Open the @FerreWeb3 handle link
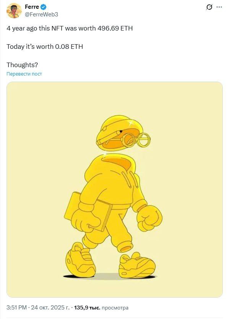 pos(41,14)
